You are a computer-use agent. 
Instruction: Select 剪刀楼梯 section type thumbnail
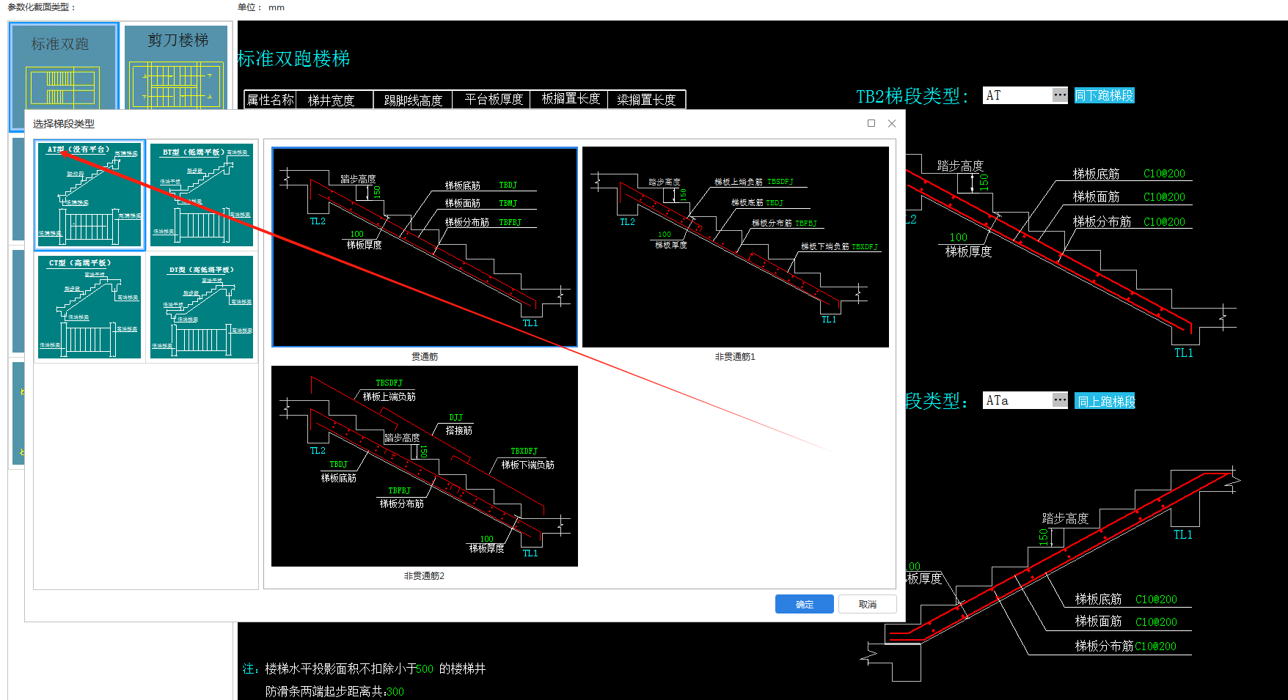click(x=176, y=67)
